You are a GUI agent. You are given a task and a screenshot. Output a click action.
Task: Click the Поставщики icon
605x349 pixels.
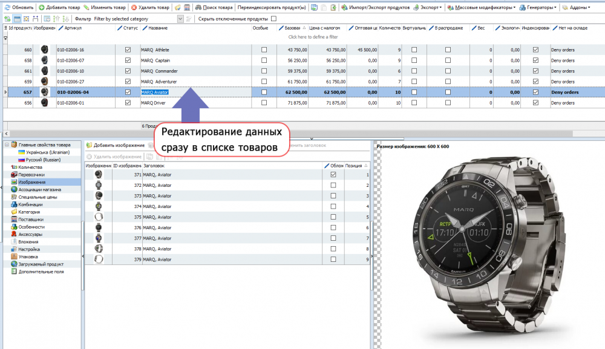coord(14,219)
